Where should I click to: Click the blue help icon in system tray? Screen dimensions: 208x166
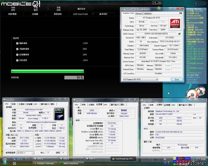(165, 163)
